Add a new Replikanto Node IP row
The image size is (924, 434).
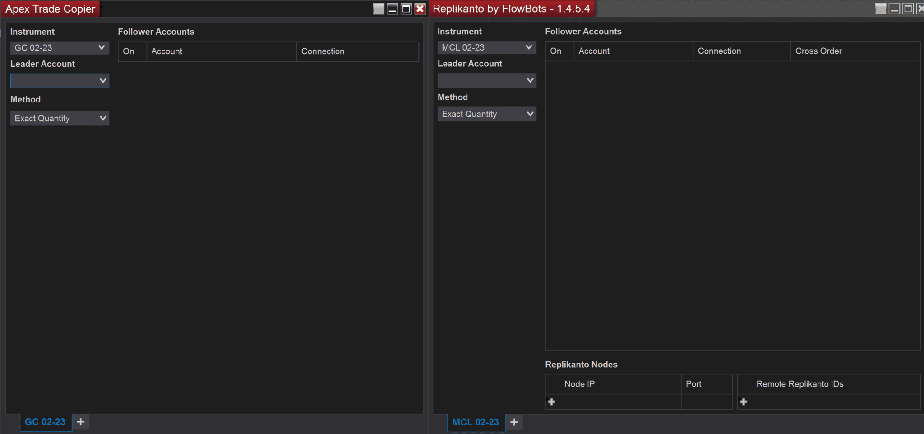tap(552, 402)
